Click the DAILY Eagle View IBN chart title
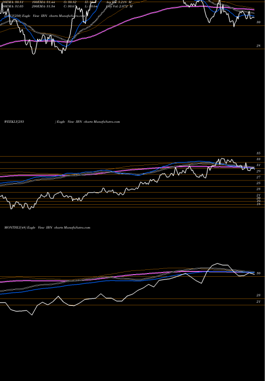Screen dimensions: 265x381 [45, 16]
